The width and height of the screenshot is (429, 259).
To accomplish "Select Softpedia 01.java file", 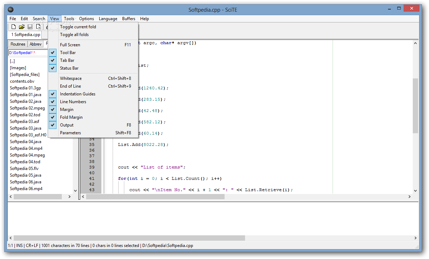I will (x=25, y=95).
